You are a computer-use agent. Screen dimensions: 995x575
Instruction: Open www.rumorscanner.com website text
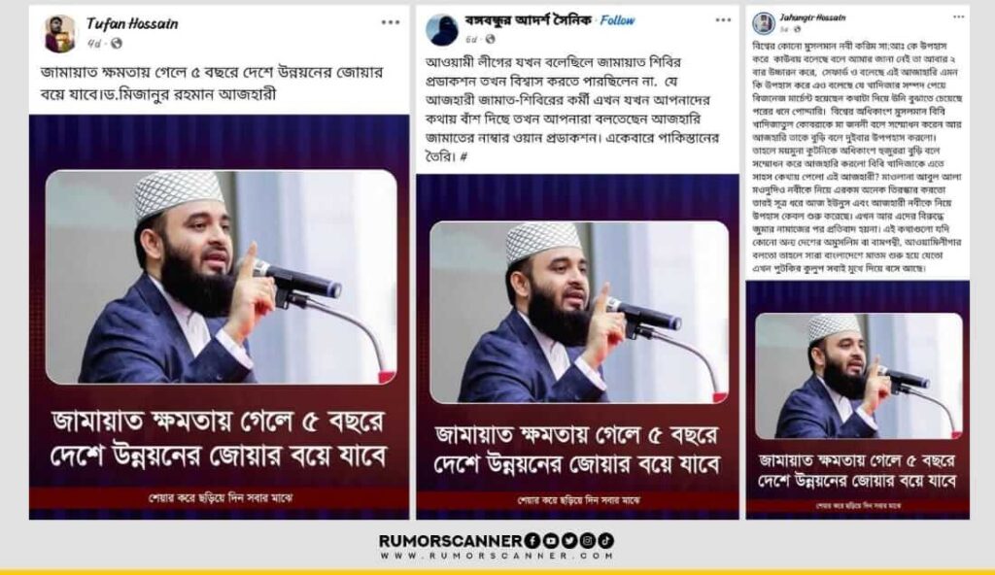click(x=497, y=556)
